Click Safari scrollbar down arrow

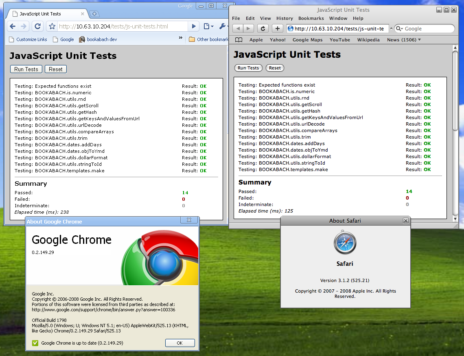coord(455,219)
